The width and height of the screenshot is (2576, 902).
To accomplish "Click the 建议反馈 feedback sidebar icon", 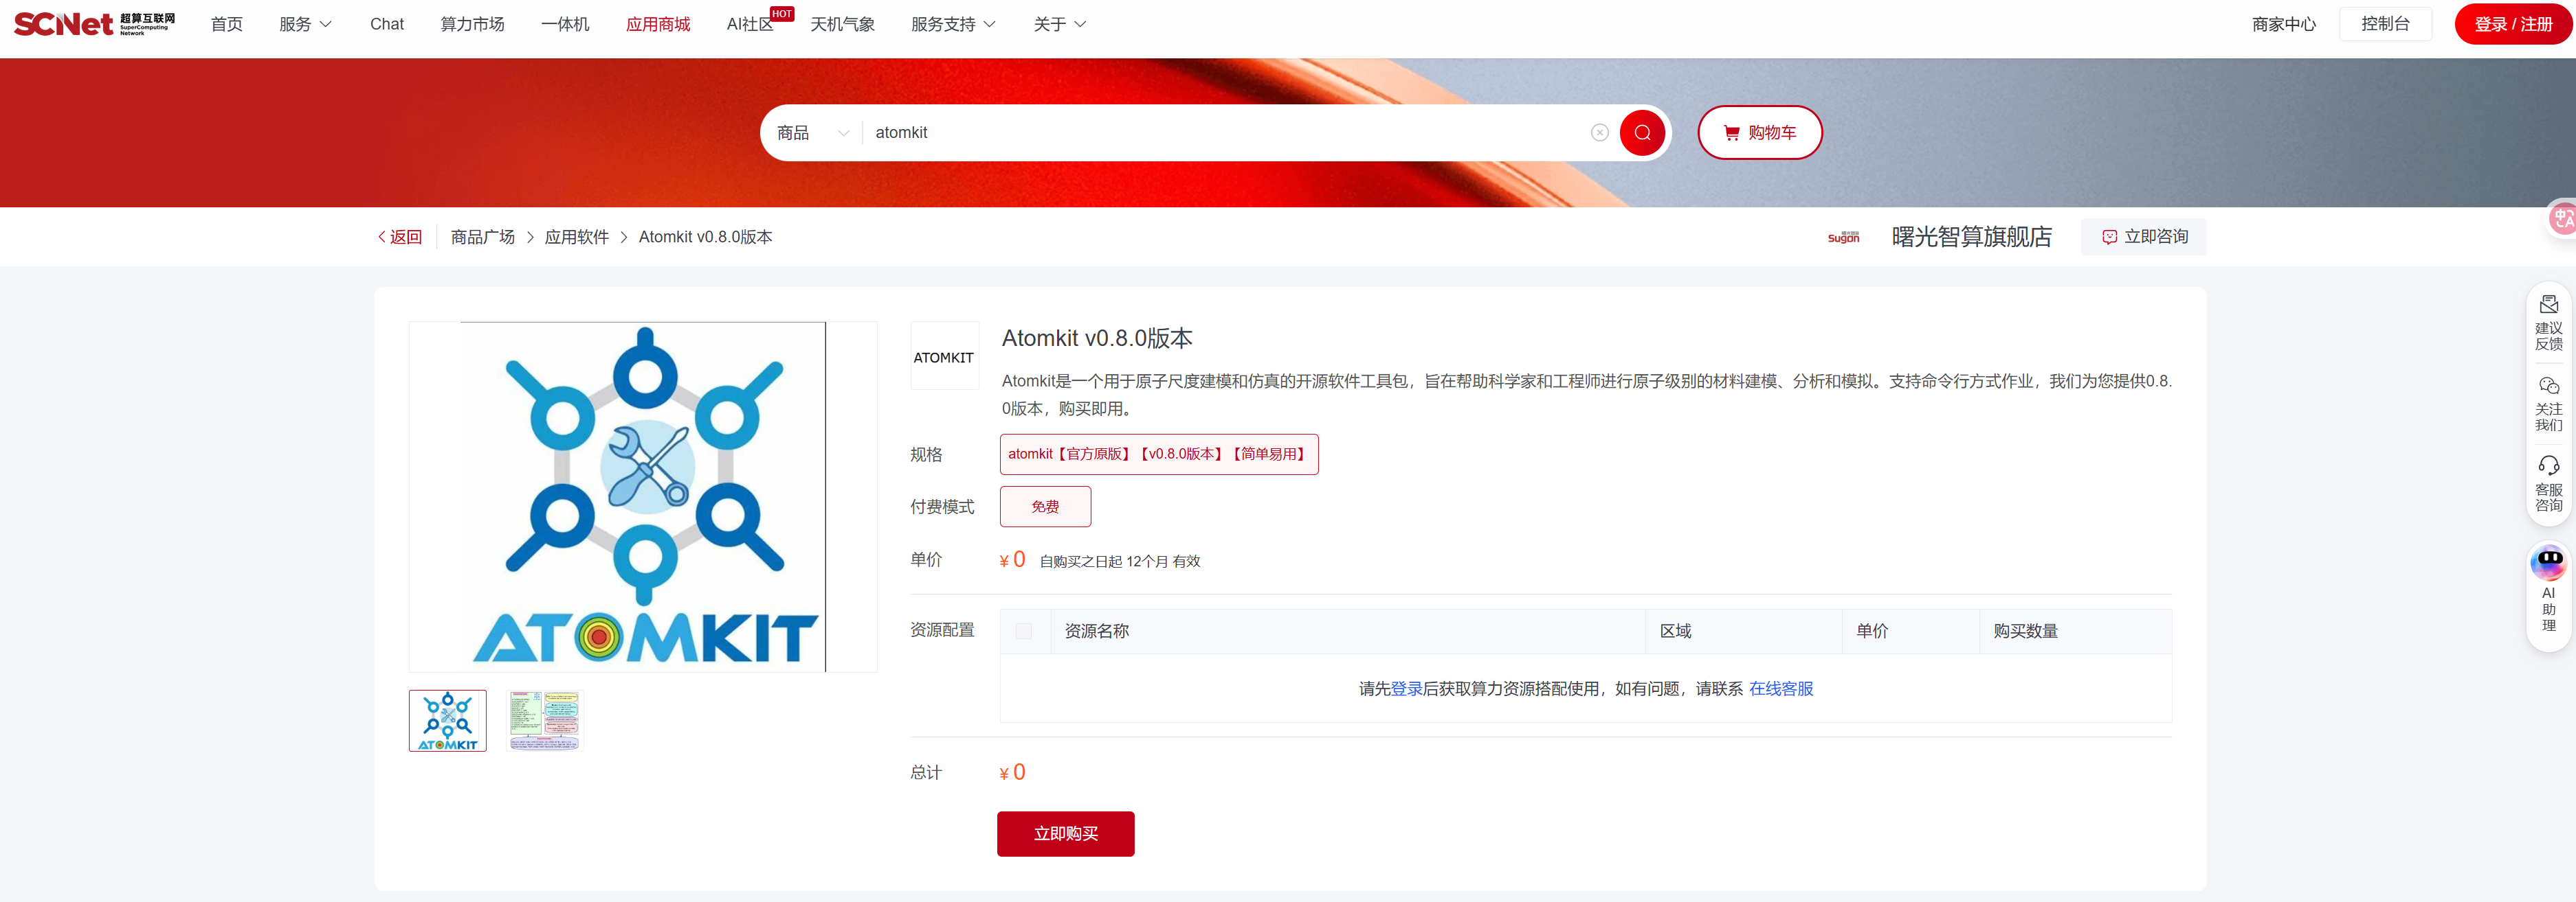I will pos(2548,322).
